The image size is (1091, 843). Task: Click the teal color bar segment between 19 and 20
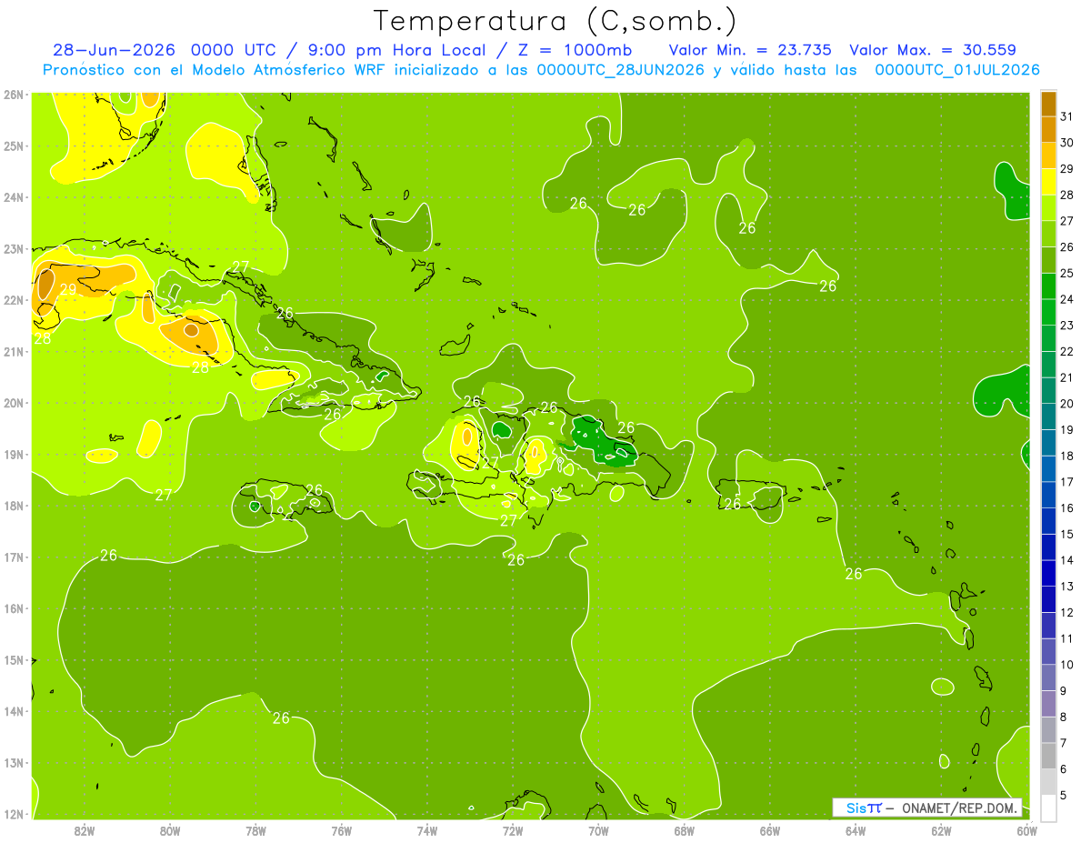[1048, 416]
